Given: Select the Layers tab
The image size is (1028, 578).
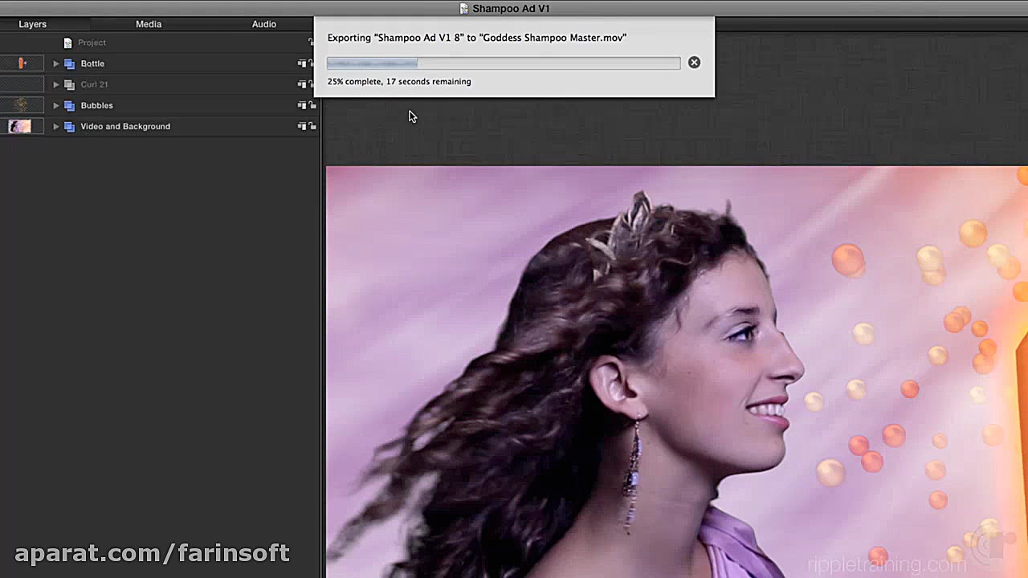Looking at the screenshot, I should [33, 24].
